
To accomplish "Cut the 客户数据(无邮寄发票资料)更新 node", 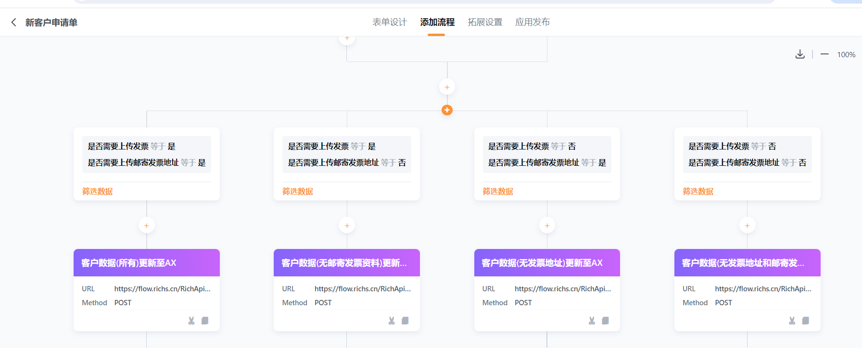I will tap(392, 321).
